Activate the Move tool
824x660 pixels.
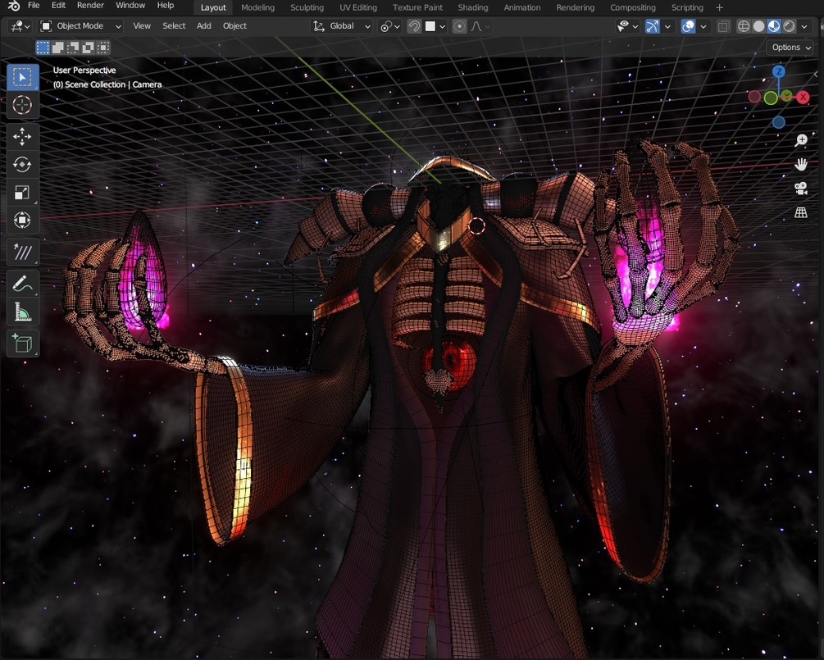[22, 137]
